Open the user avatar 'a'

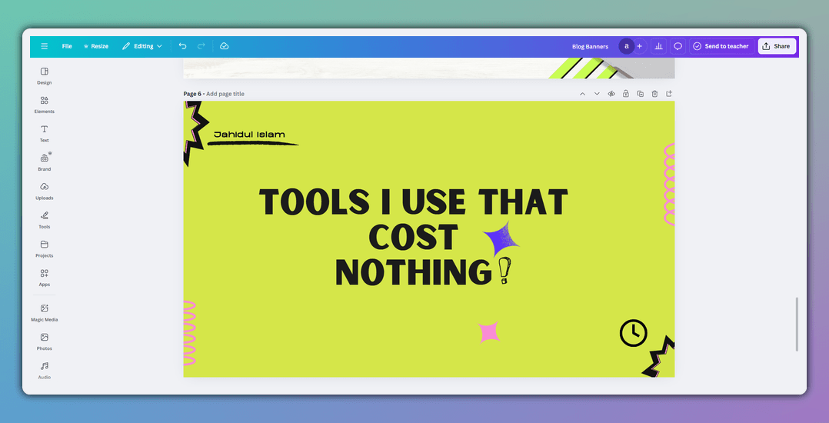[627, 46]
